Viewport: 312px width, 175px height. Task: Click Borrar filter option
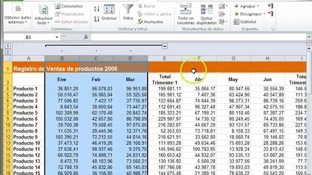click(147, 6)
